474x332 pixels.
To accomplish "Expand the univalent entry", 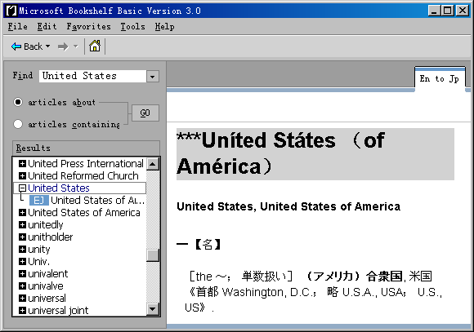I will click(22, 274).
